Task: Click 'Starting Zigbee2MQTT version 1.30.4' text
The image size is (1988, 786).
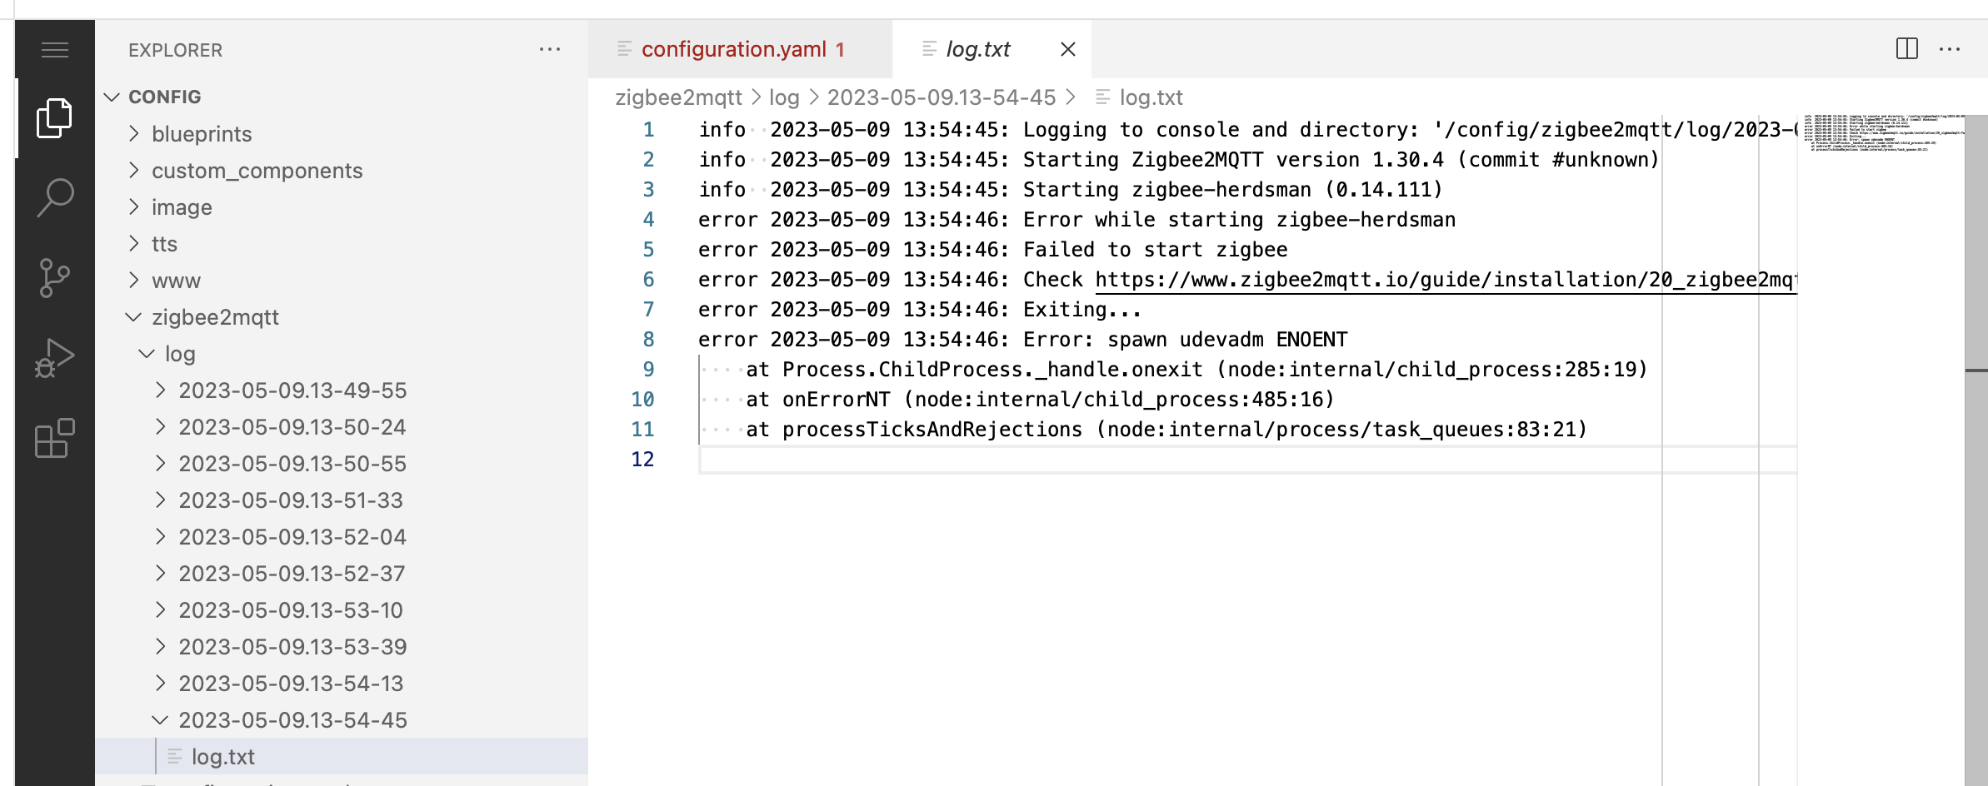Action: pos(1233,160)
